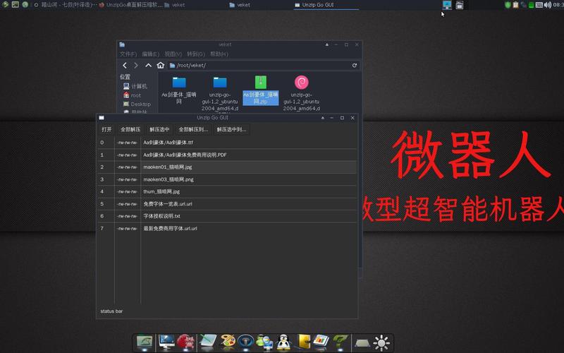Viewport: 564px width, 353px height.
Task: Click the /root/veket/ path field
Action: pyautogui.click(x=261, y=66)
